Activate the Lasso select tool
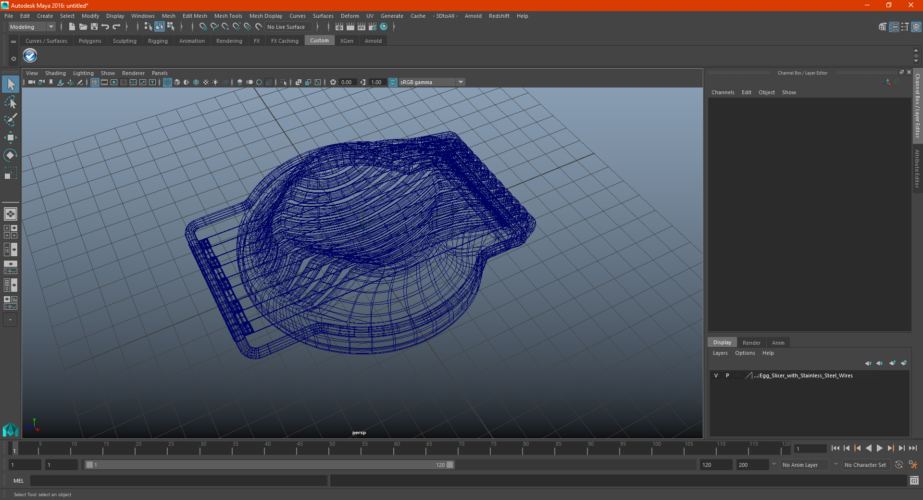This screenshot has width=923, height=500. pyautogui.click(x=11, y=102)
